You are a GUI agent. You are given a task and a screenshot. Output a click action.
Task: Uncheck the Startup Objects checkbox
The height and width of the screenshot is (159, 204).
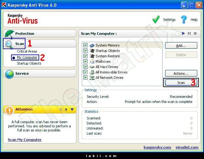(x=85, y=50)
